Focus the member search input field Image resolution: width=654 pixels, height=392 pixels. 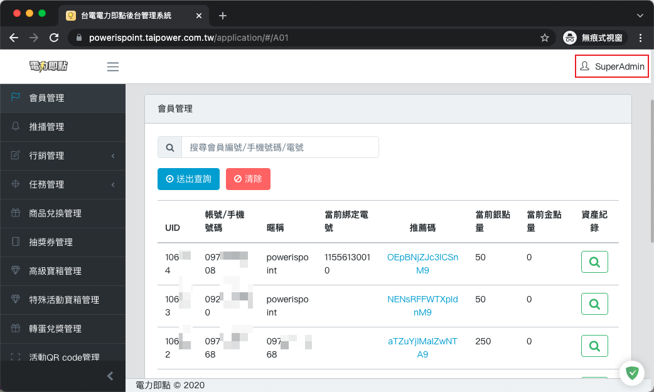[x=280, y=147]
